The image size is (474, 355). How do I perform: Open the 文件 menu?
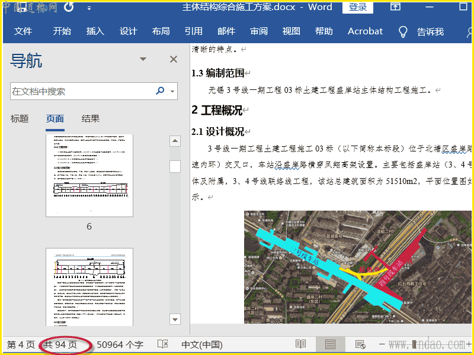23,31
